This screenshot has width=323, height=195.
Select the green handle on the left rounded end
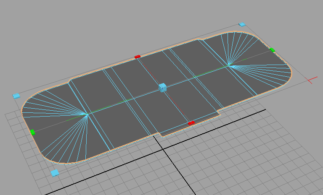point(32,133)
